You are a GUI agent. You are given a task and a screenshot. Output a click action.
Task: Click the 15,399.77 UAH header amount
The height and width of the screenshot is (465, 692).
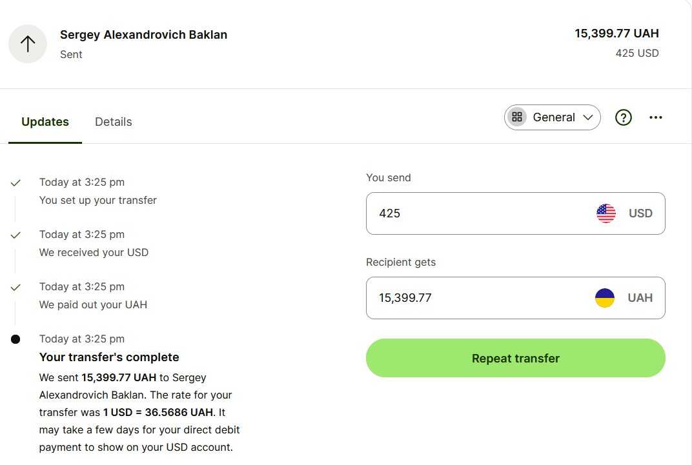(616, 34)
